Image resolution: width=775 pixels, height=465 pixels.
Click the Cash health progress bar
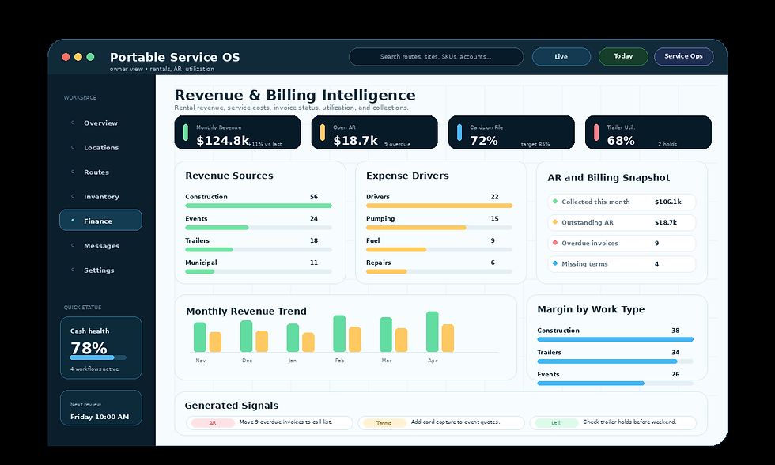point(98,357)
